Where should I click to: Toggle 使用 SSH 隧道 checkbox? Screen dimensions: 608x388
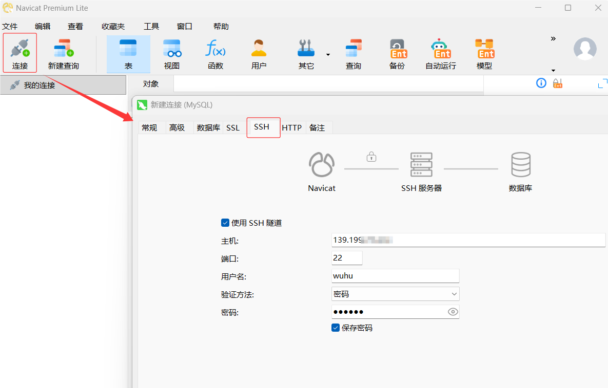(x=225, y=223)
